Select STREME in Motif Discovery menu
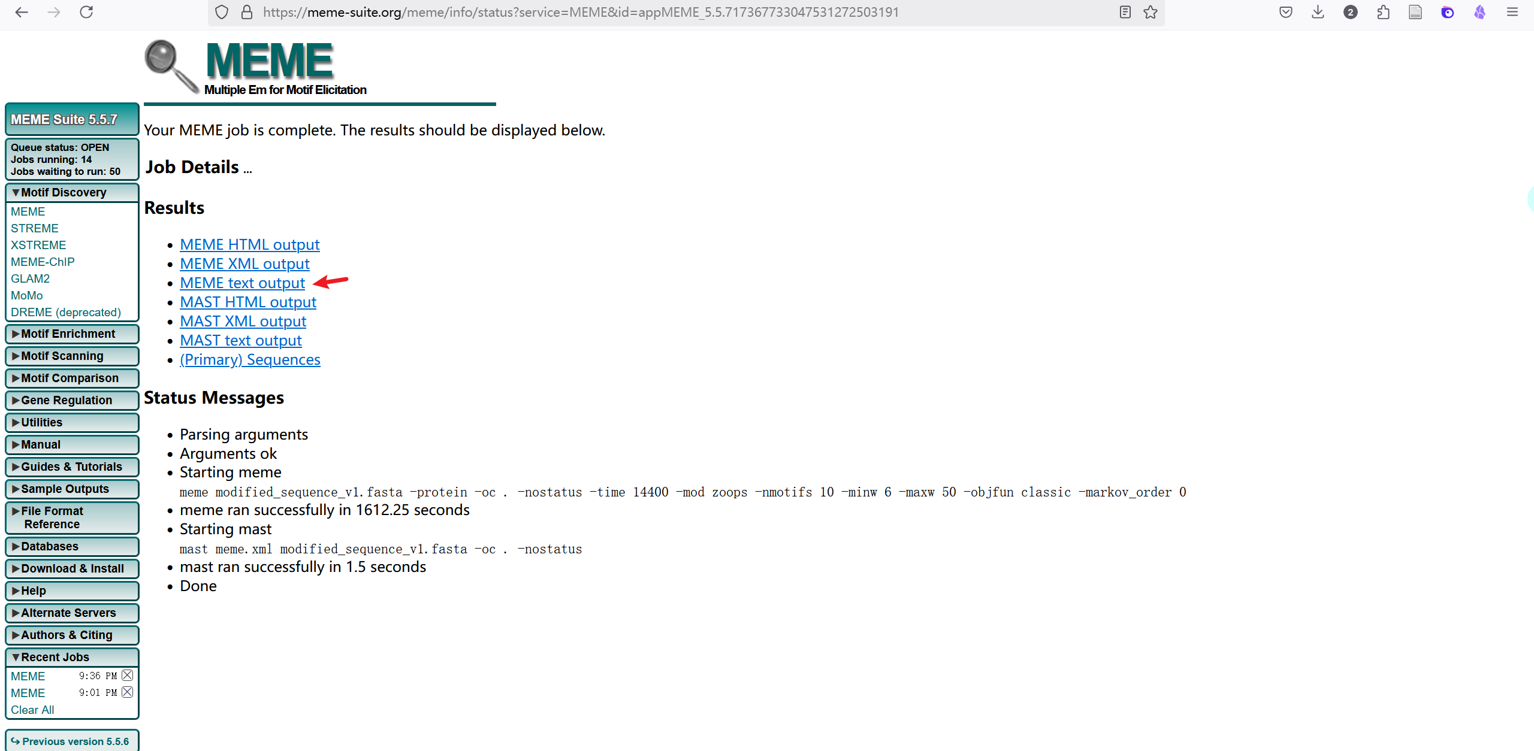Viewport: 1534px width, 751px height. pos(35,228)
